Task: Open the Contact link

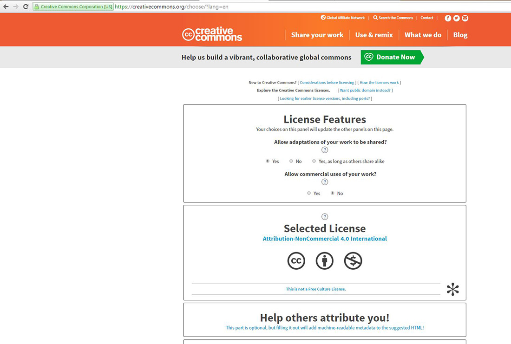Action: 426,18
